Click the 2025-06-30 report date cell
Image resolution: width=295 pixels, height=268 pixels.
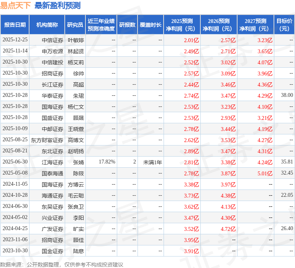click(x=15, y=162)
